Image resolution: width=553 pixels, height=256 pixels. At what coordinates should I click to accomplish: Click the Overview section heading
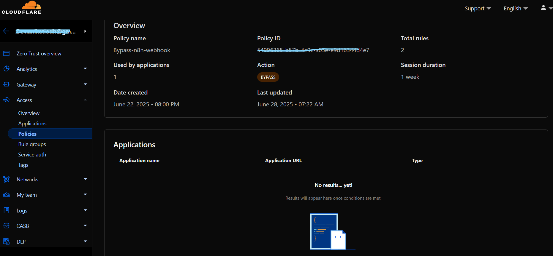pyautogui.click(x=129, y=25)
